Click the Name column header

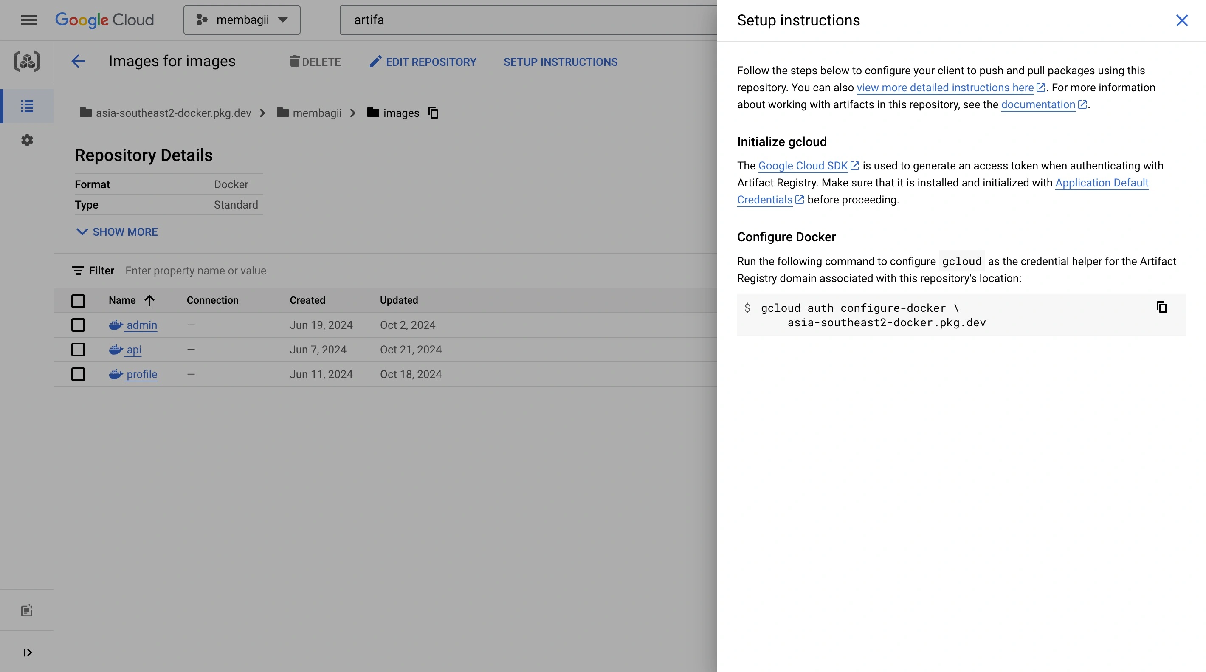[x=122, y=300]
